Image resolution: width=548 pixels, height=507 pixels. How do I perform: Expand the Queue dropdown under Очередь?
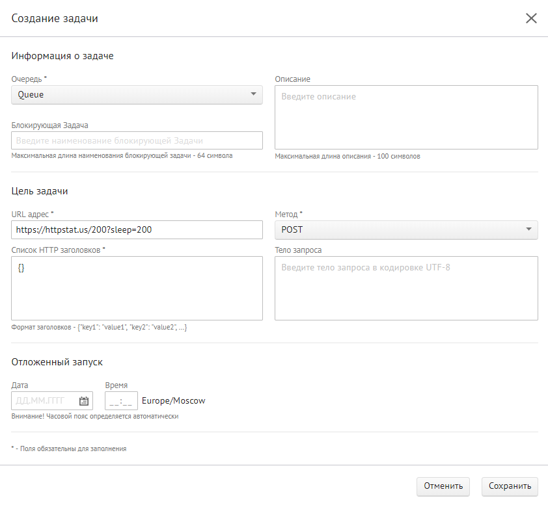[x=137, y=95]
